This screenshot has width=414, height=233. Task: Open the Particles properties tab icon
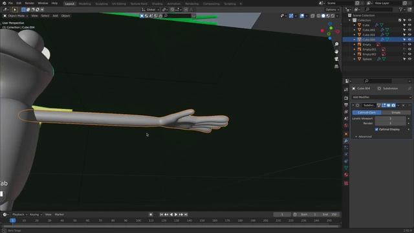click(346, 148)
